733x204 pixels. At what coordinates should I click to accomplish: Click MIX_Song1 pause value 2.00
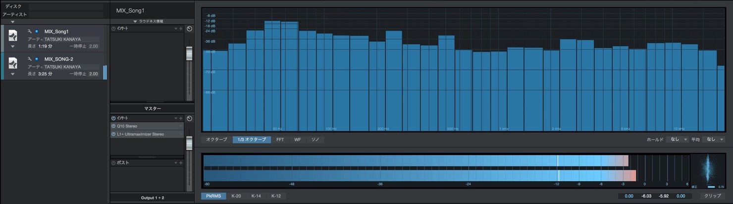pos(93,46)
